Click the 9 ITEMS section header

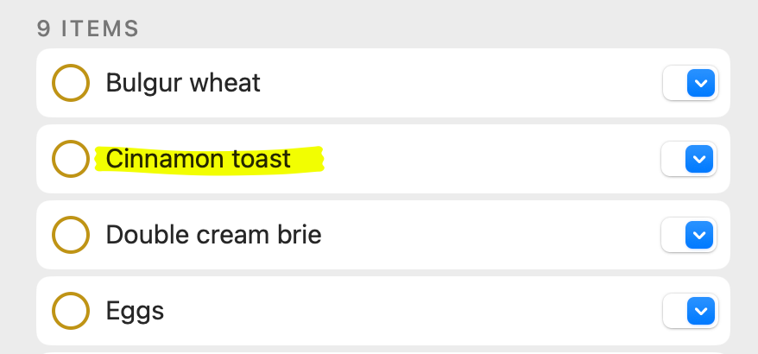pyautogui.click(x=88, y=28)
